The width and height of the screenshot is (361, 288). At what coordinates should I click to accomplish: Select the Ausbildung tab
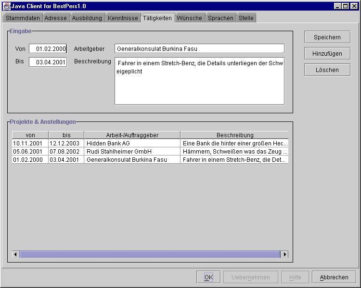tap(87, 18)
